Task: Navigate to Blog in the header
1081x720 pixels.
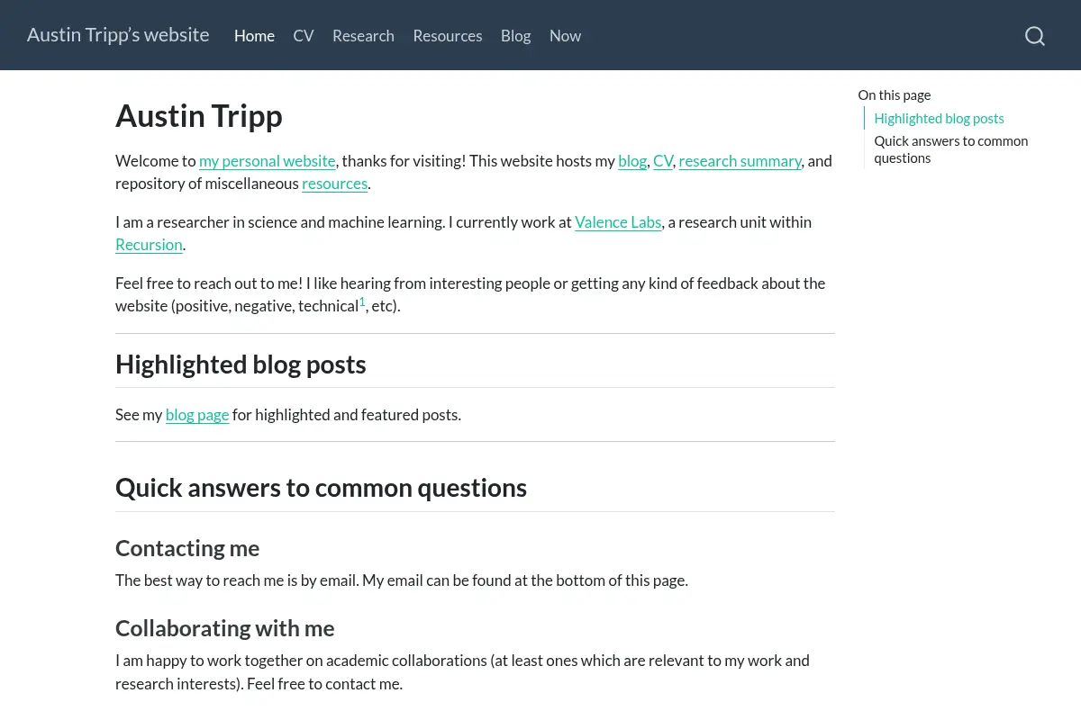Action: [x=516, y=36]
